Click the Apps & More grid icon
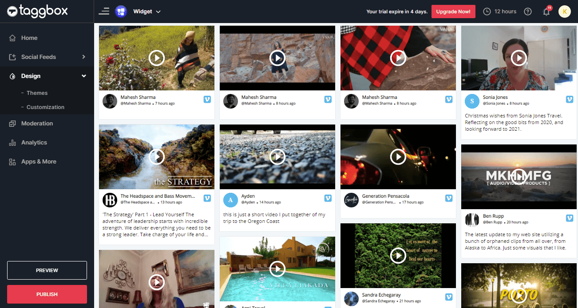Image resolution: width=578 pixels, height=308 pixels. coord(12,162)
